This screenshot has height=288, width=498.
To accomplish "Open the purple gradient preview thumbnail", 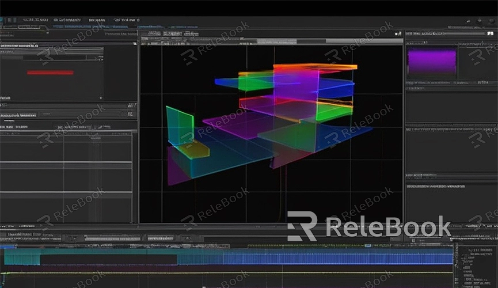I will (432, 62).
